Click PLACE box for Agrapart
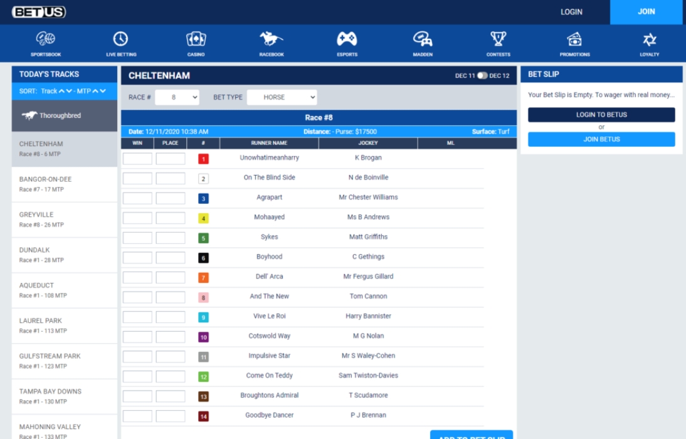 170,198
